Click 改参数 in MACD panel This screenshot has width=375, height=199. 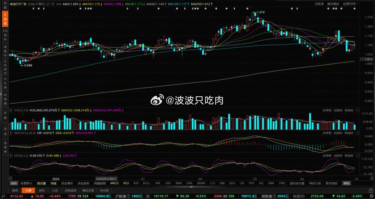(x=327, y=133)
